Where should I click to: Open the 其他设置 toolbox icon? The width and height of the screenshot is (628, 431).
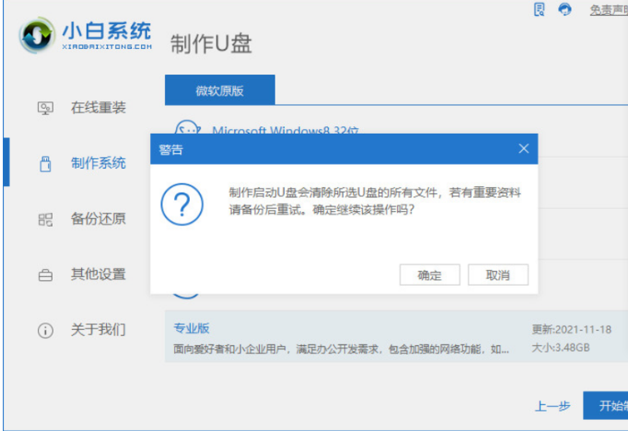45,275
